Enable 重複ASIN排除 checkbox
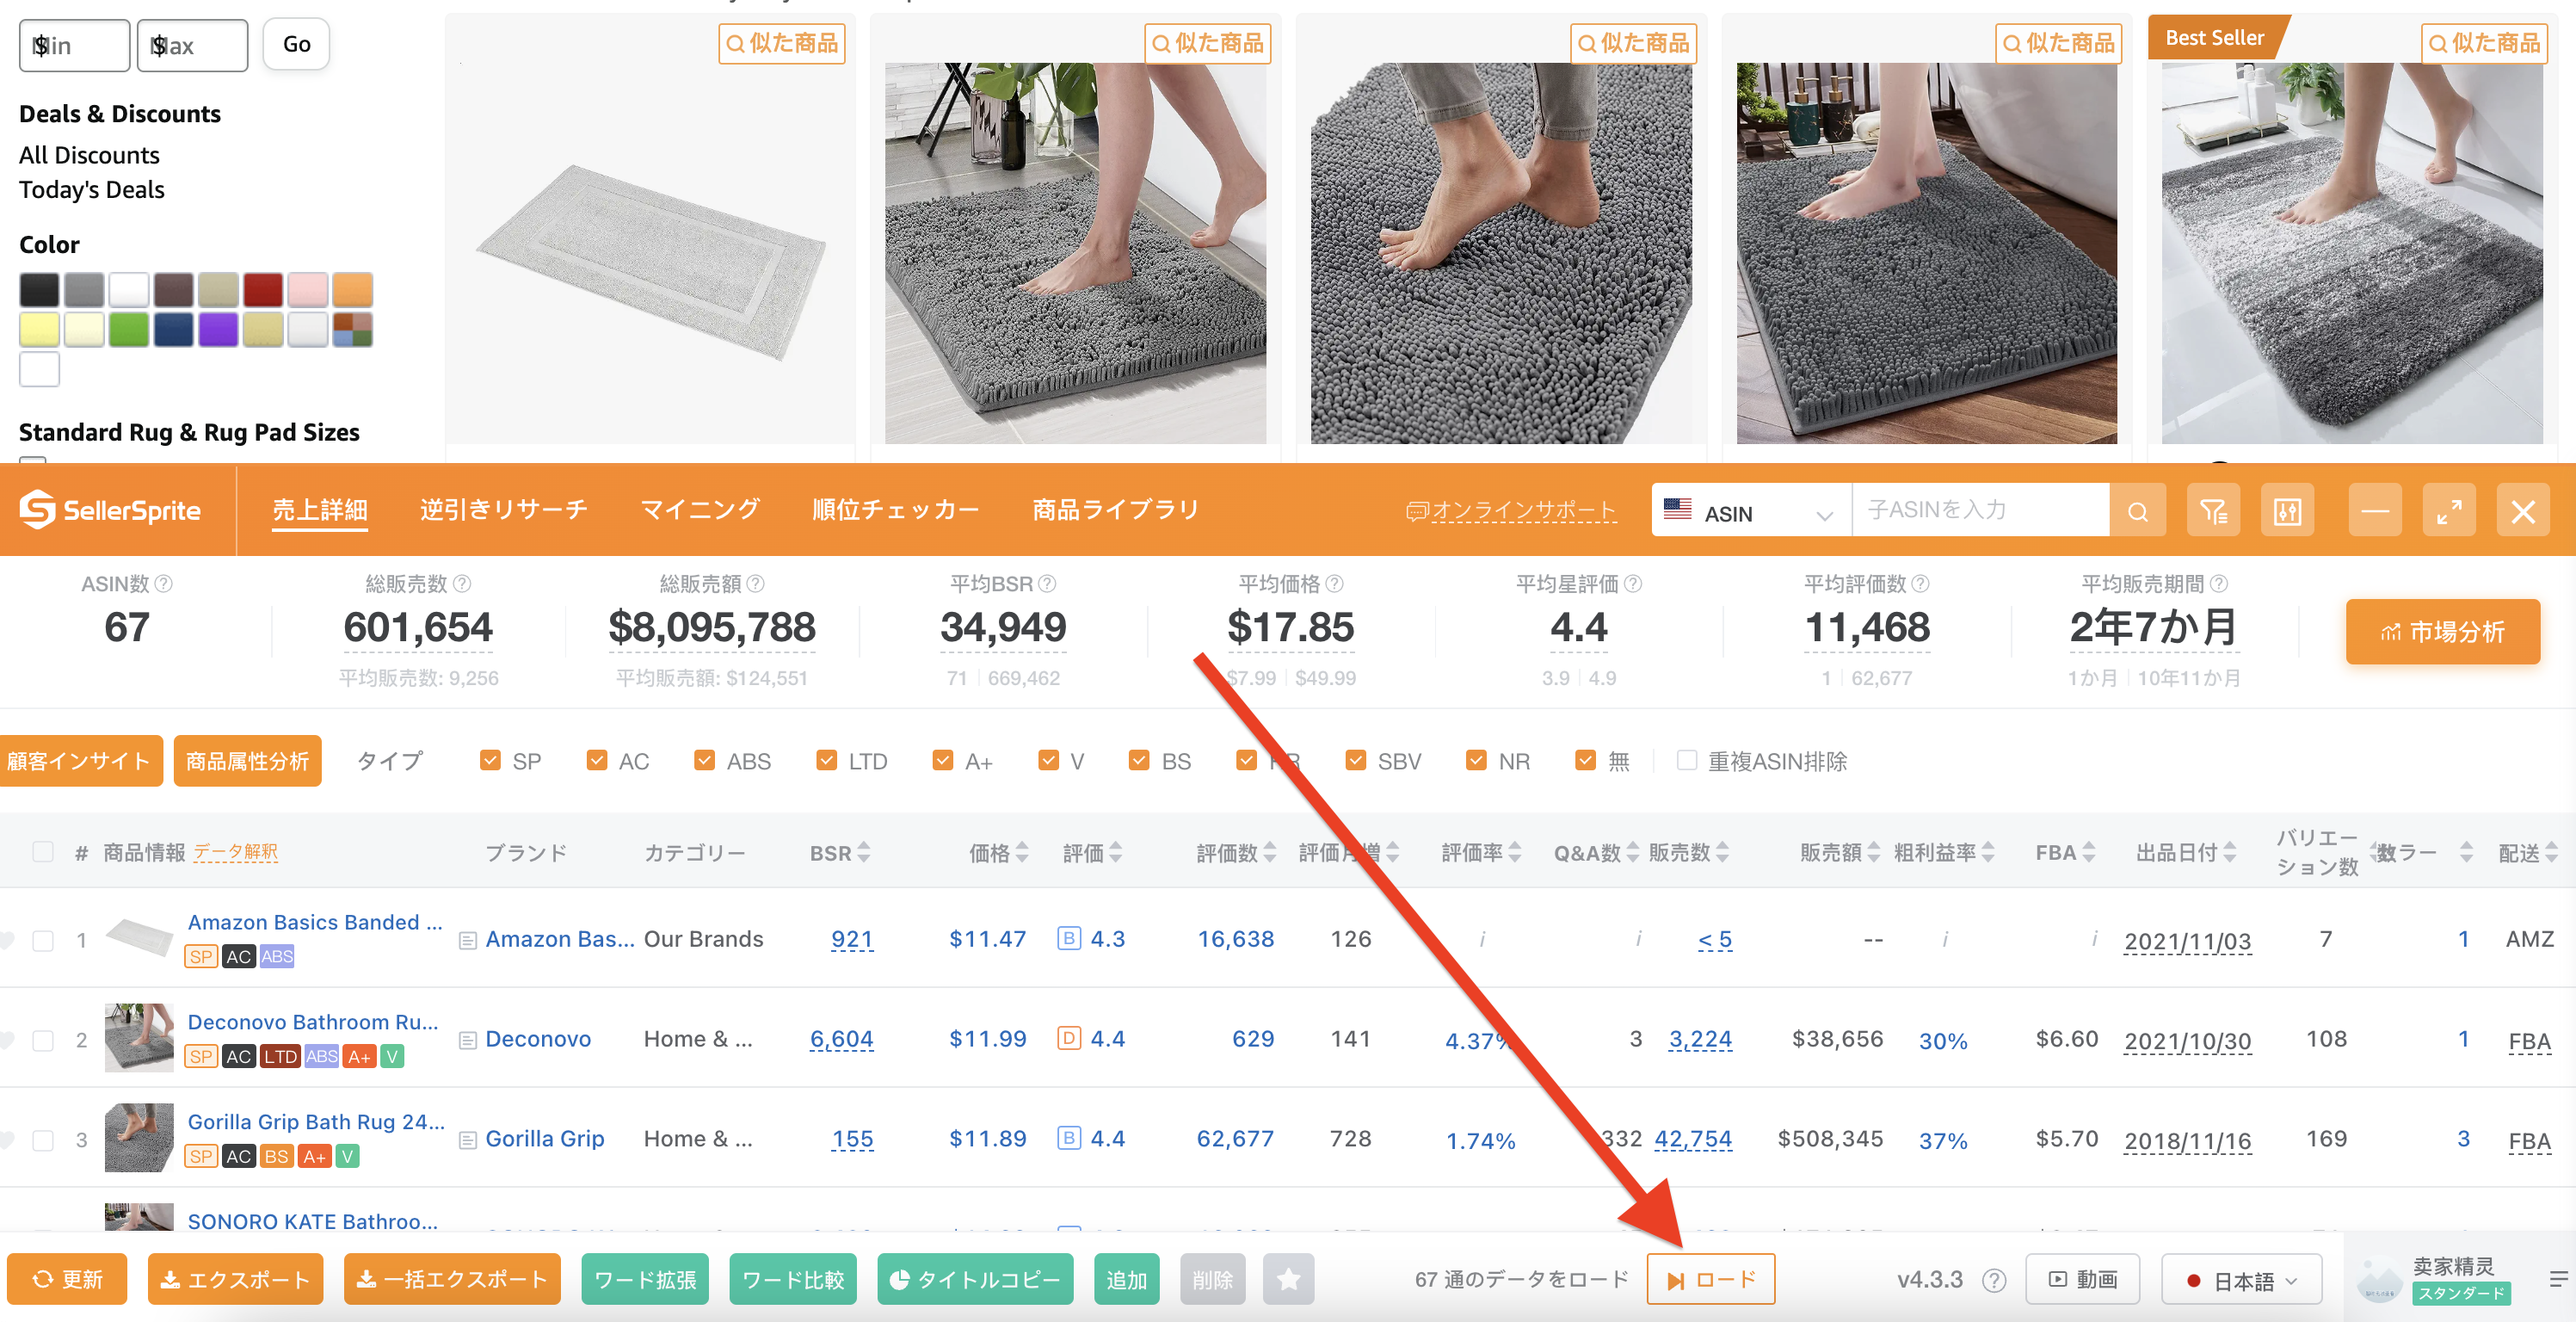2576x1322 pixels. click(x=1686, y=761)
